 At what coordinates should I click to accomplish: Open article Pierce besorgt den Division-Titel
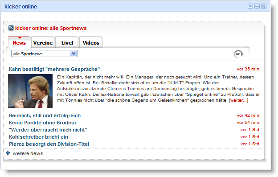[49, 144]
